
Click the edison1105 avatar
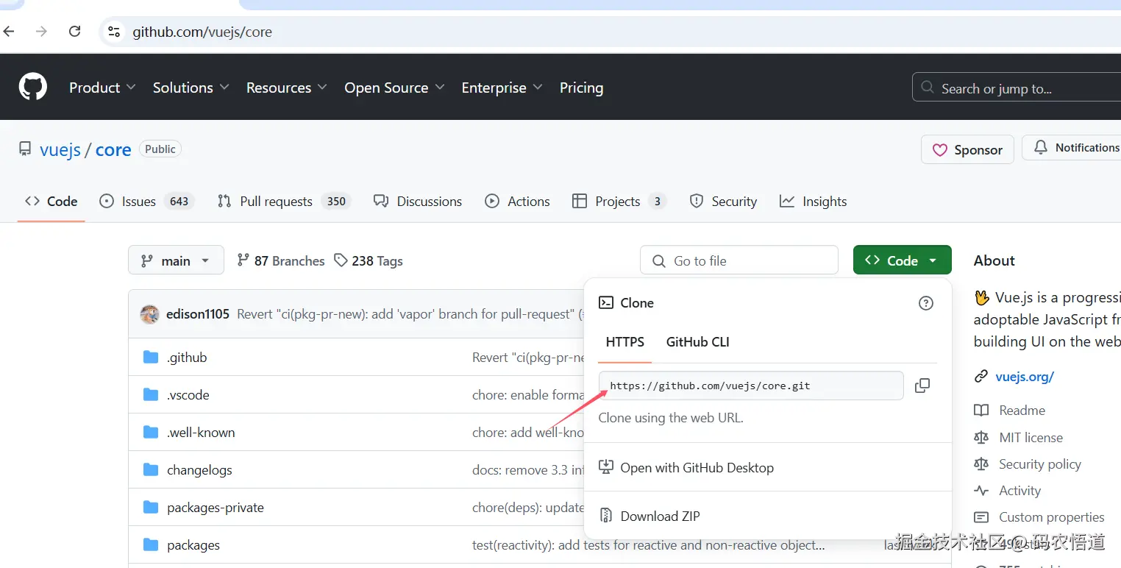click(150, 314)
